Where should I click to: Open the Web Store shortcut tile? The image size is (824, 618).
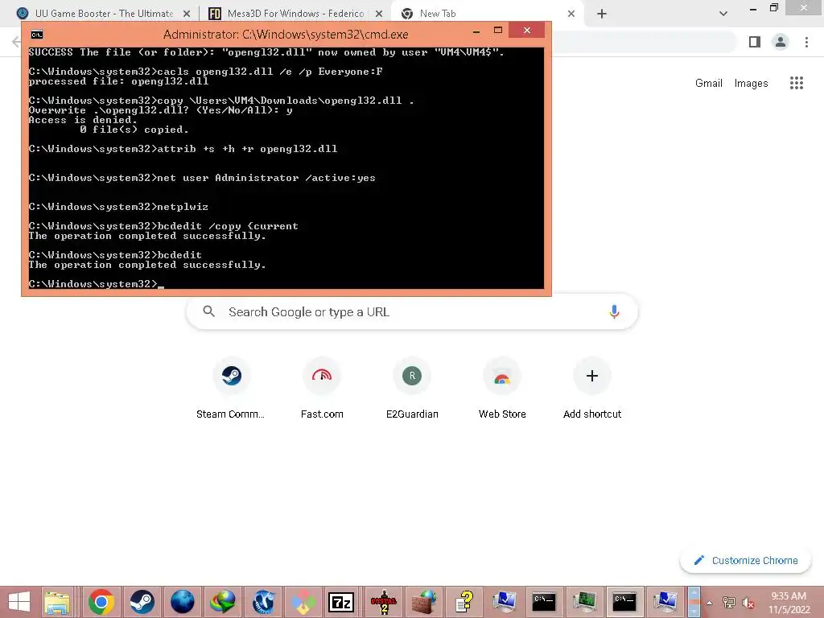pos(502,389)
